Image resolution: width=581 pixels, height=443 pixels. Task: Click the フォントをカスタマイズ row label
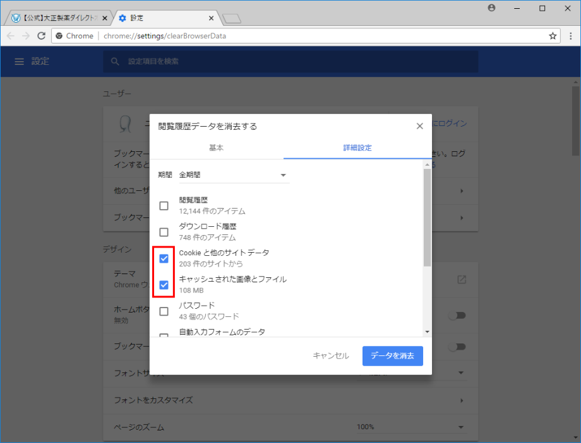pos(153,400)
